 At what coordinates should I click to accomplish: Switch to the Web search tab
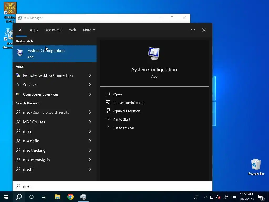tap(73, 30)
